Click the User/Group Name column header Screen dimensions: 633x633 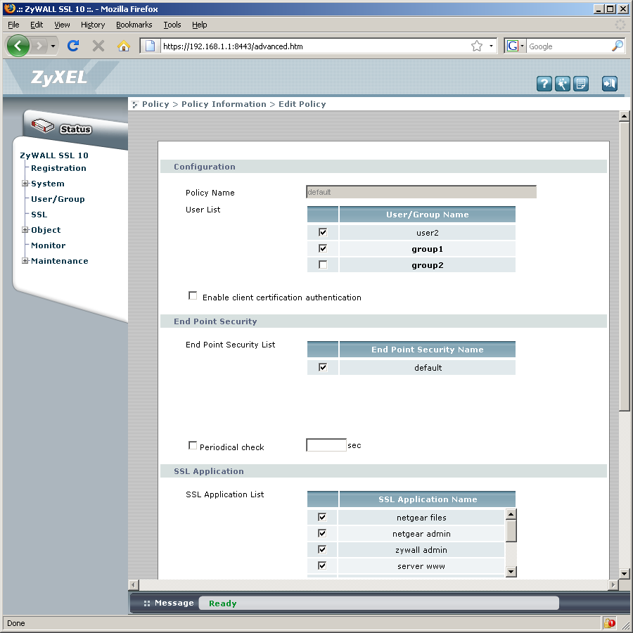427,215
